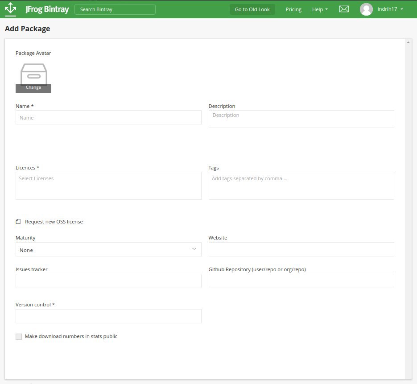Click the Change avatar button
Screen dimensions: 417x384
point(33,88)
